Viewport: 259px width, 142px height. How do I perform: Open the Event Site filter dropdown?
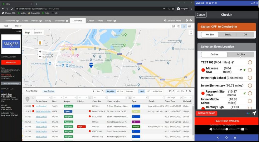(x=99, y=98)
